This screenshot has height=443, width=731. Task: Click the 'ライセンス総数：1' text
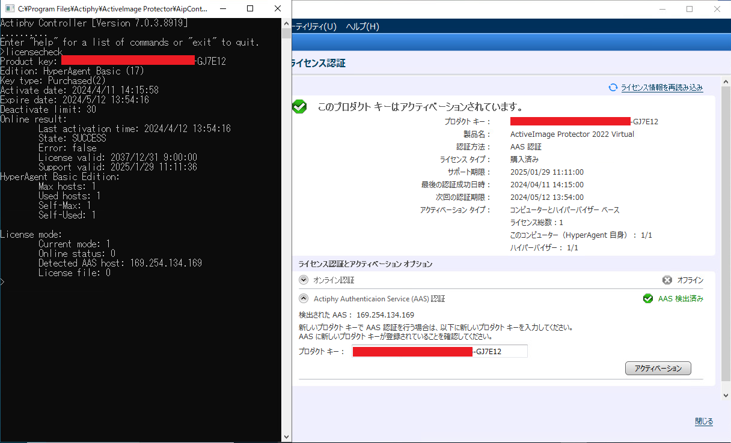pos(536,223)
